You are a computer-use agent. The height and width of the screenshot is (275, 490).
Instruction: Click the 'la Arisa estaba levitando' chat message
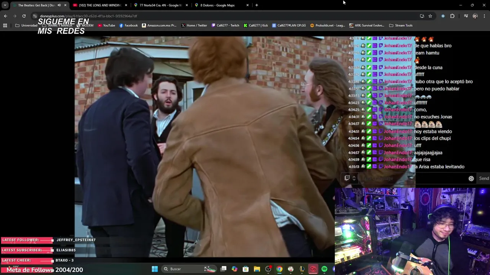click(439, 167)
